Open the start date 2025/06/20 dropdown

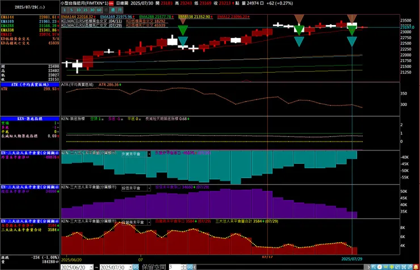pyautogui.click(x=91, y=267)
